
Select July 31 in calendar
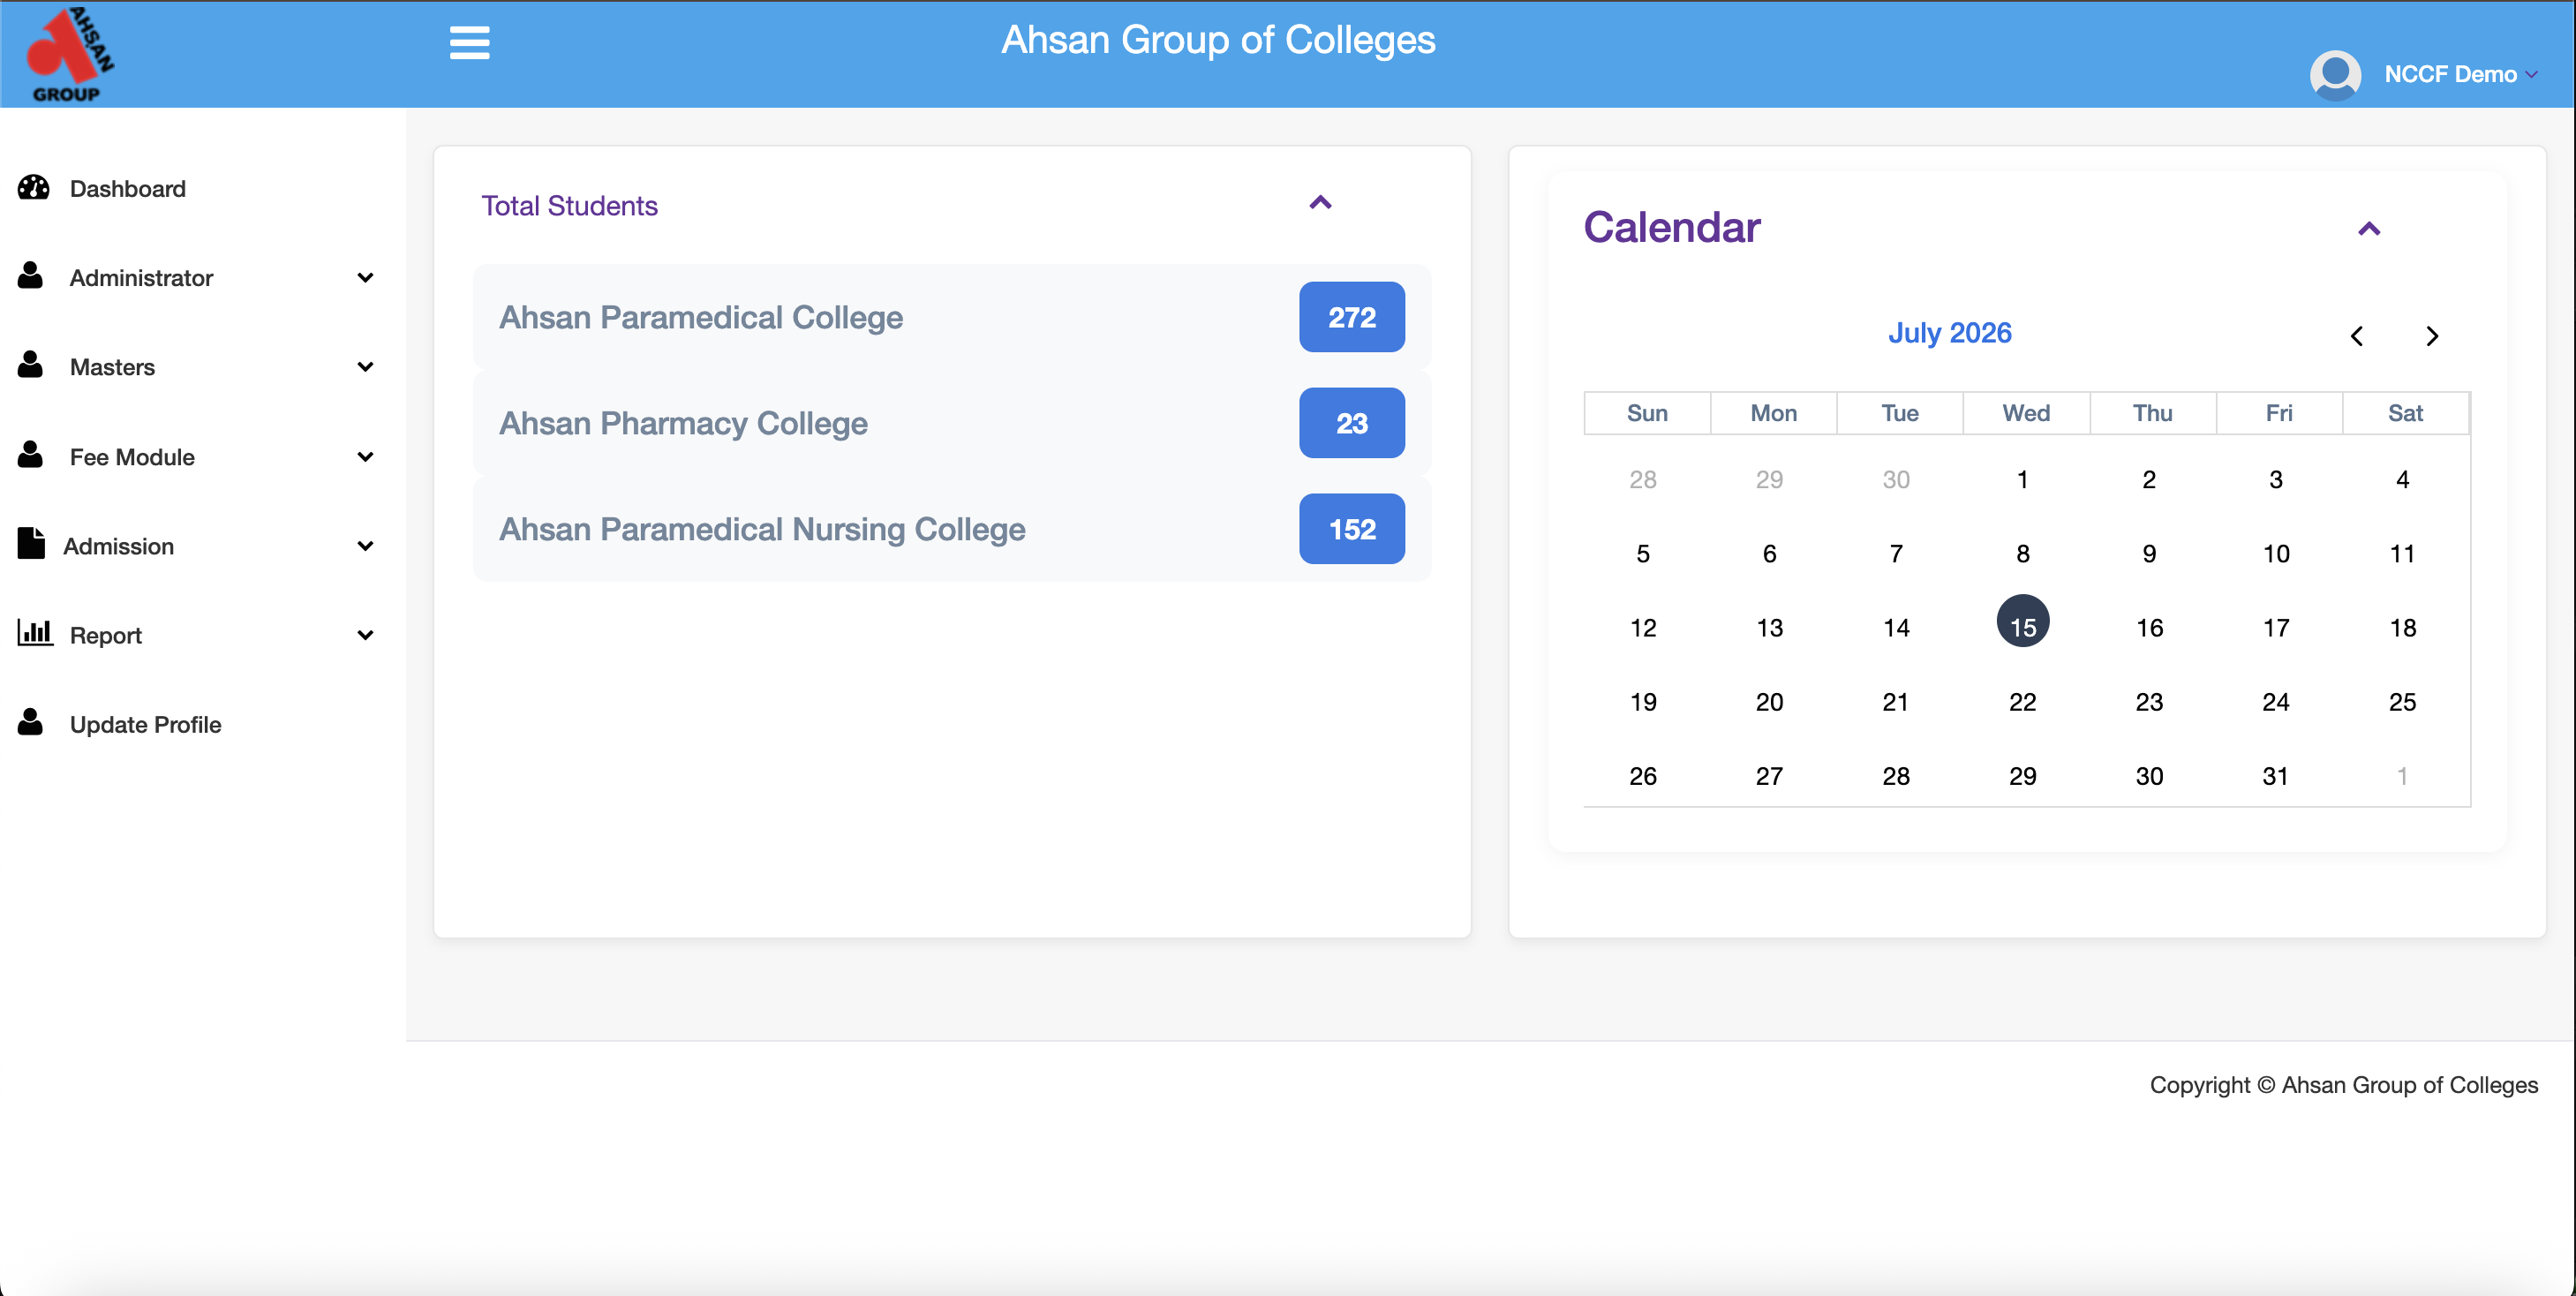point(2275,777)
